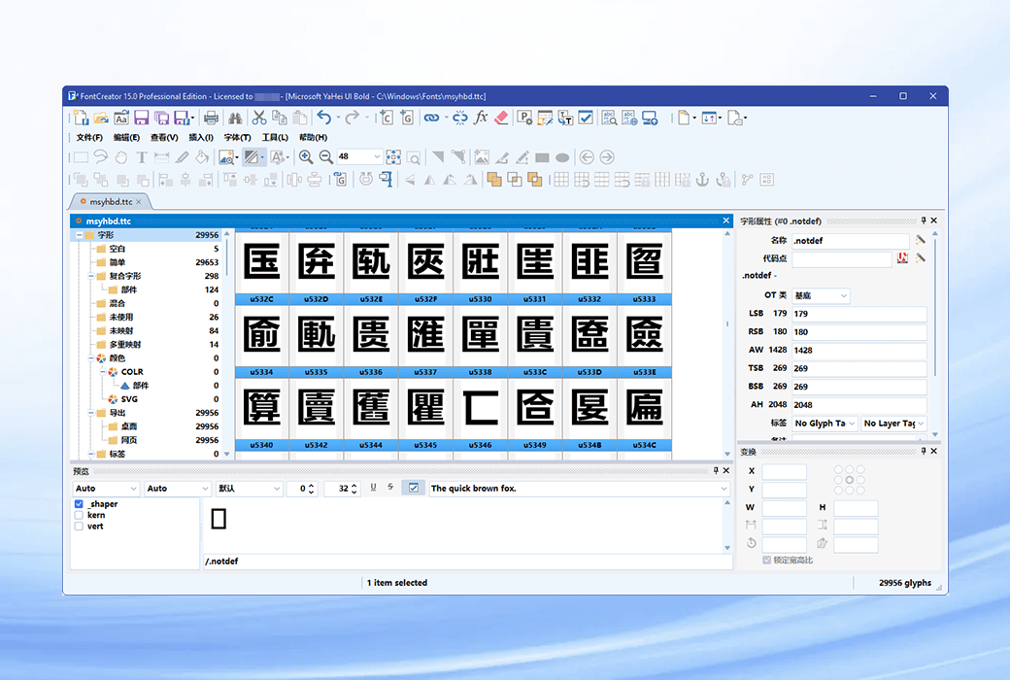Go to the previous glyph arrow
The image size is (1010, 680).
click(587, 156)
